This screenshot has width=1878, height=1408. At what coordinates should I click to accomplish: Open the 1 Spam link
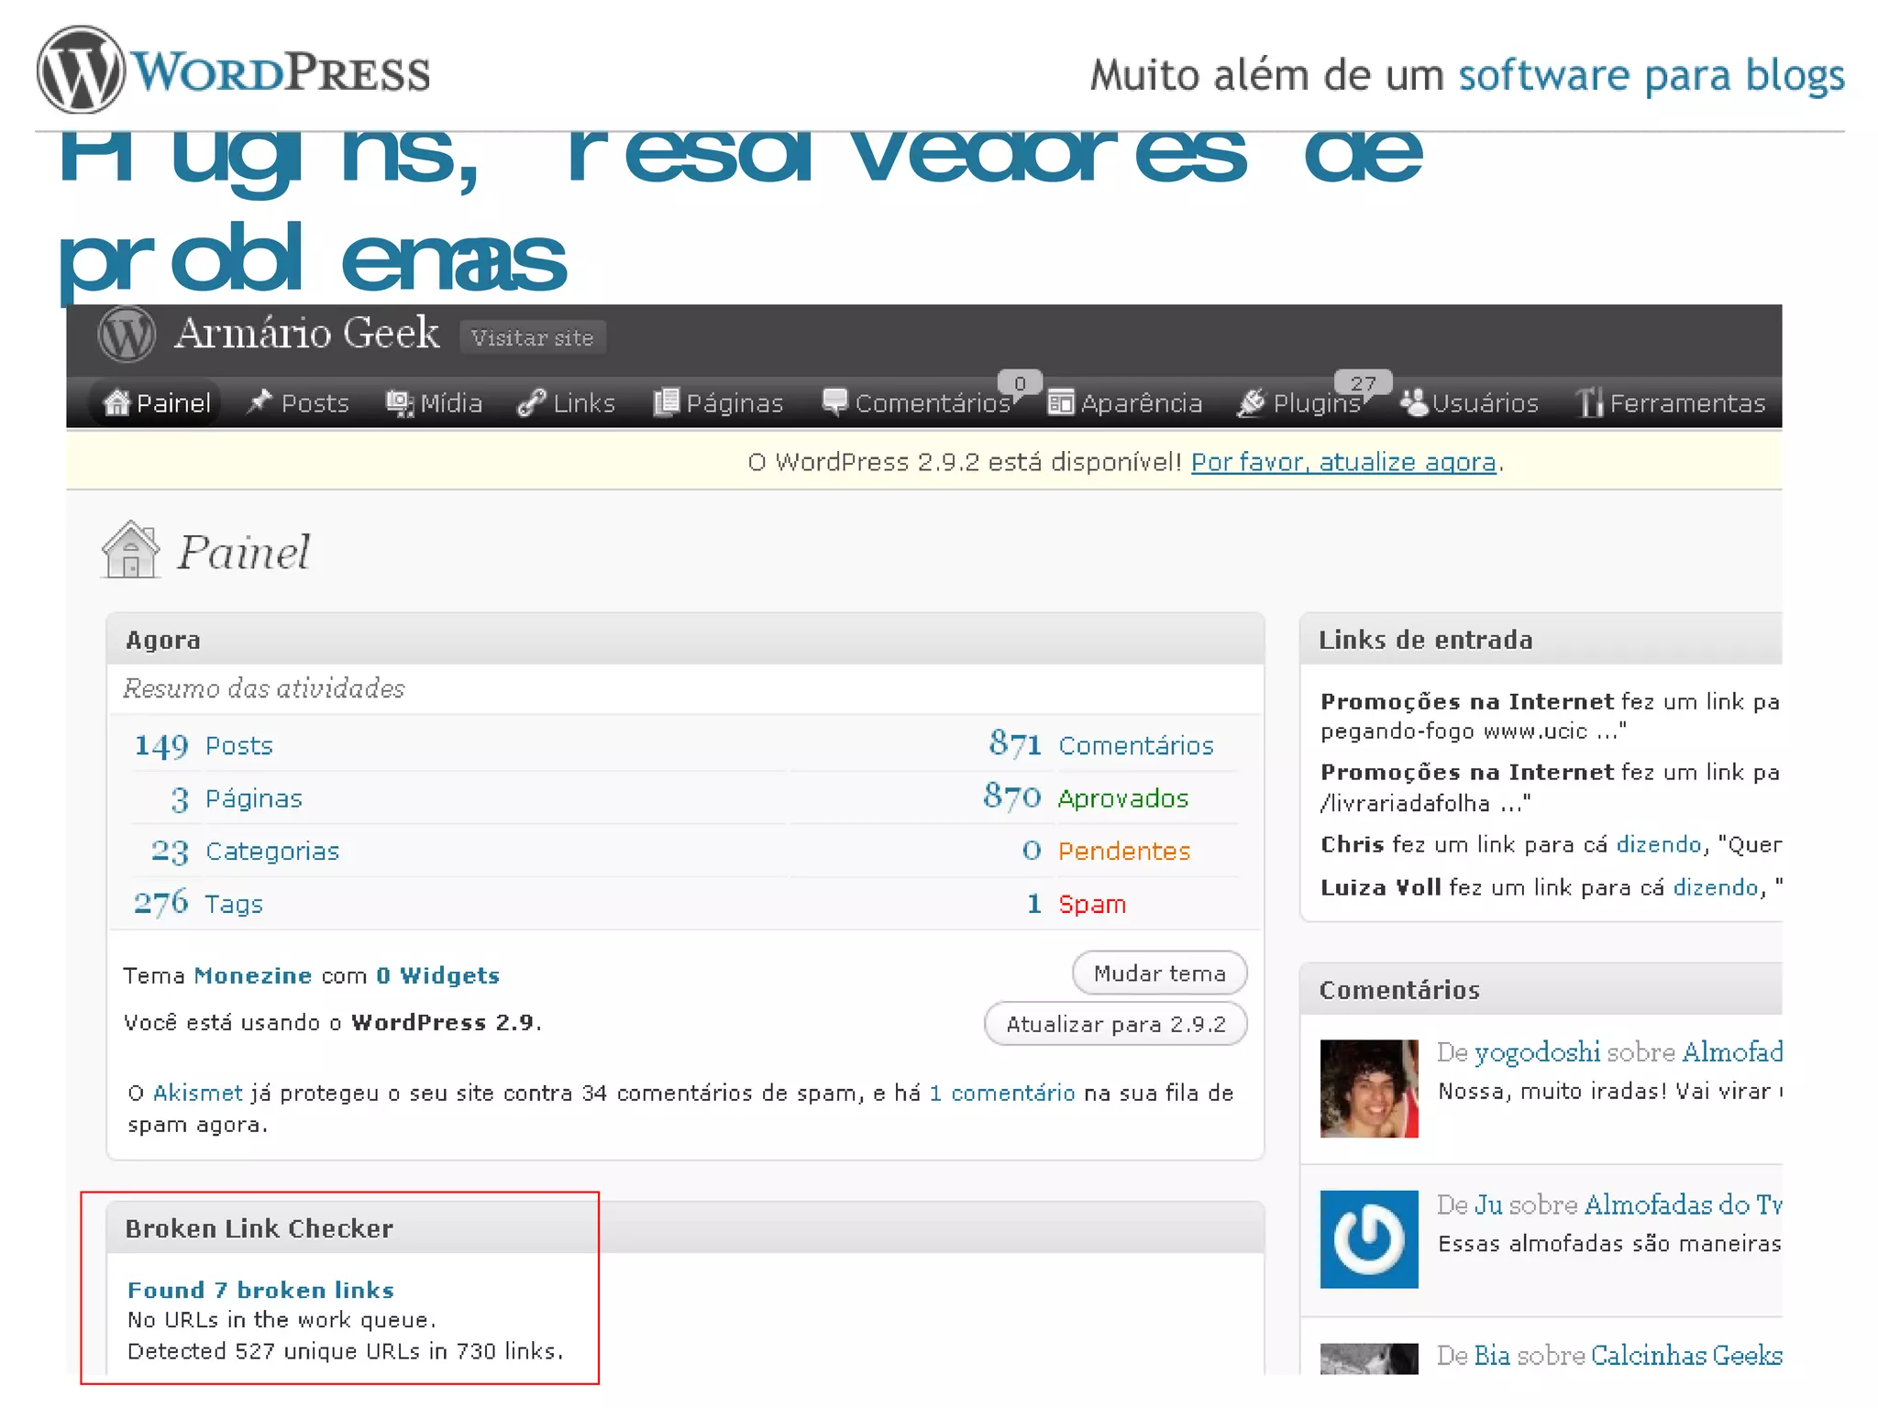click(x=1076, y=904)
